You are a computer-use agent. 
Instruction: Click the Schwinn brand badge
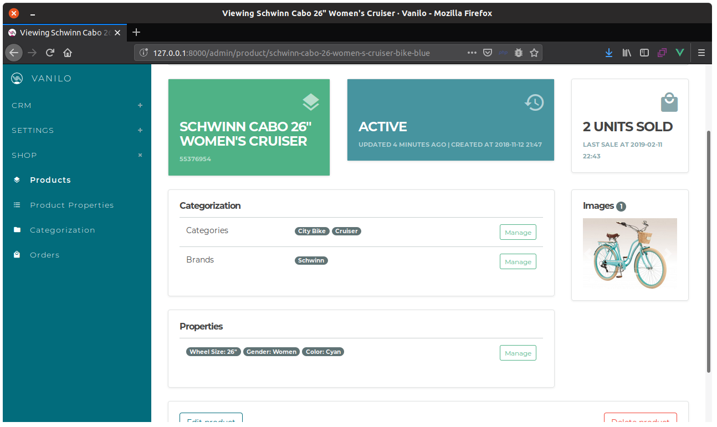click(311, 260)
